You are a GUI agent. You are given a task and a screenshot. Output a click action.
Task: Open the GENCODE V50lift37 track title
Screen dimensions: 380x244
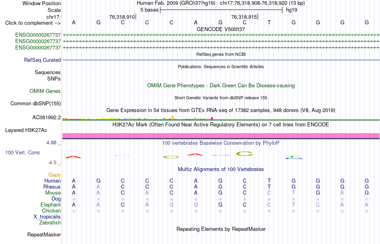[x=221, y=29]
